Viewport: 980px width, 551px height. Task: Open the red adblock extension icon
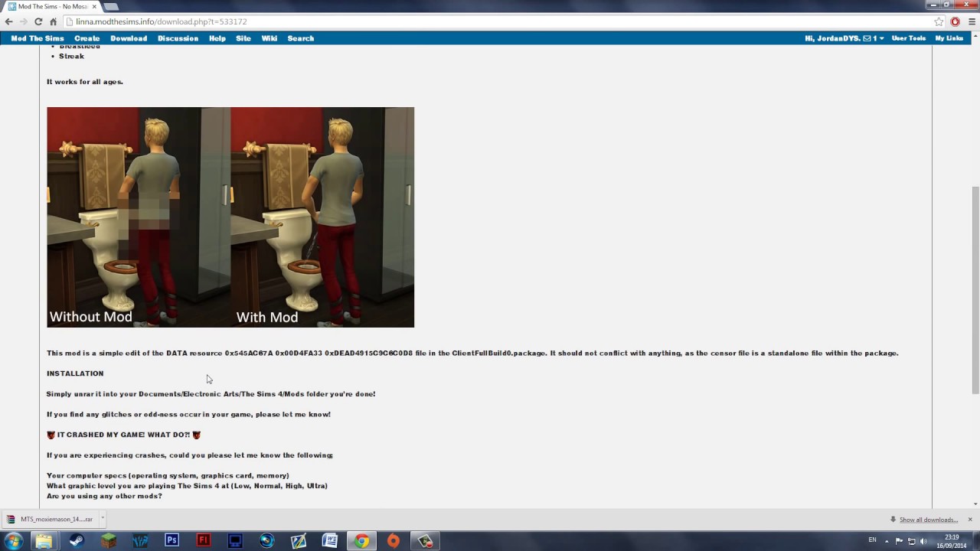click(955, 21)
